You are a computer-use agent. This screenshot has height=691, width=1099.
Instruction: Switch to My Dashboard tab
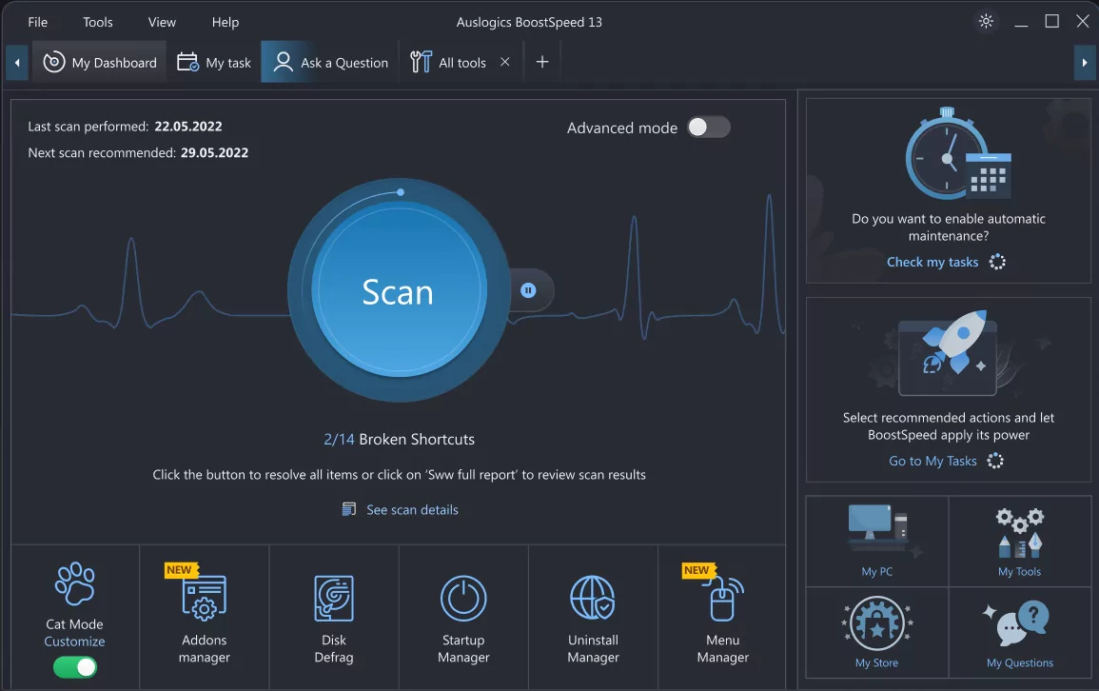pyautogui.click(x=100, y=63)
